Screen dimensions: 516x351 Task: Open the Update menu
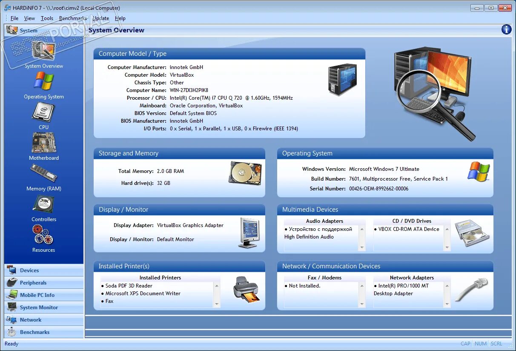100,18
